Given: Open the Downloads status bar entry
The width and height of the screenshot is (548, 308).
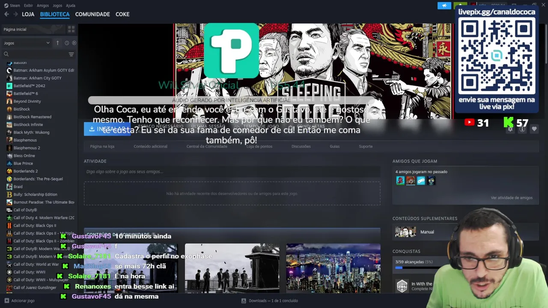Looking at the screenshot, I should (x=270, y=301).
